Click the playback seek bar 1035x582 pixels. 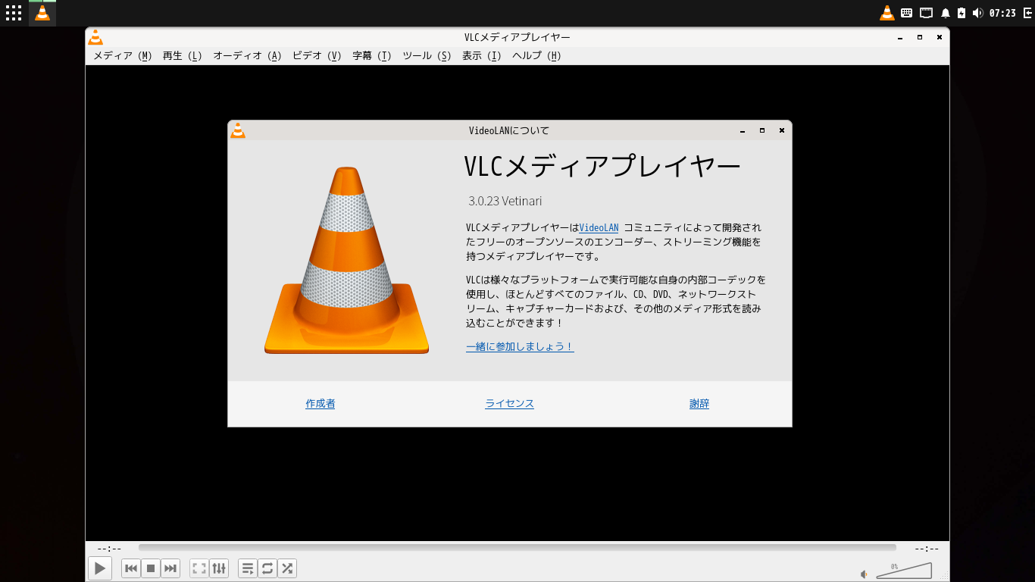tap(517, 548)
